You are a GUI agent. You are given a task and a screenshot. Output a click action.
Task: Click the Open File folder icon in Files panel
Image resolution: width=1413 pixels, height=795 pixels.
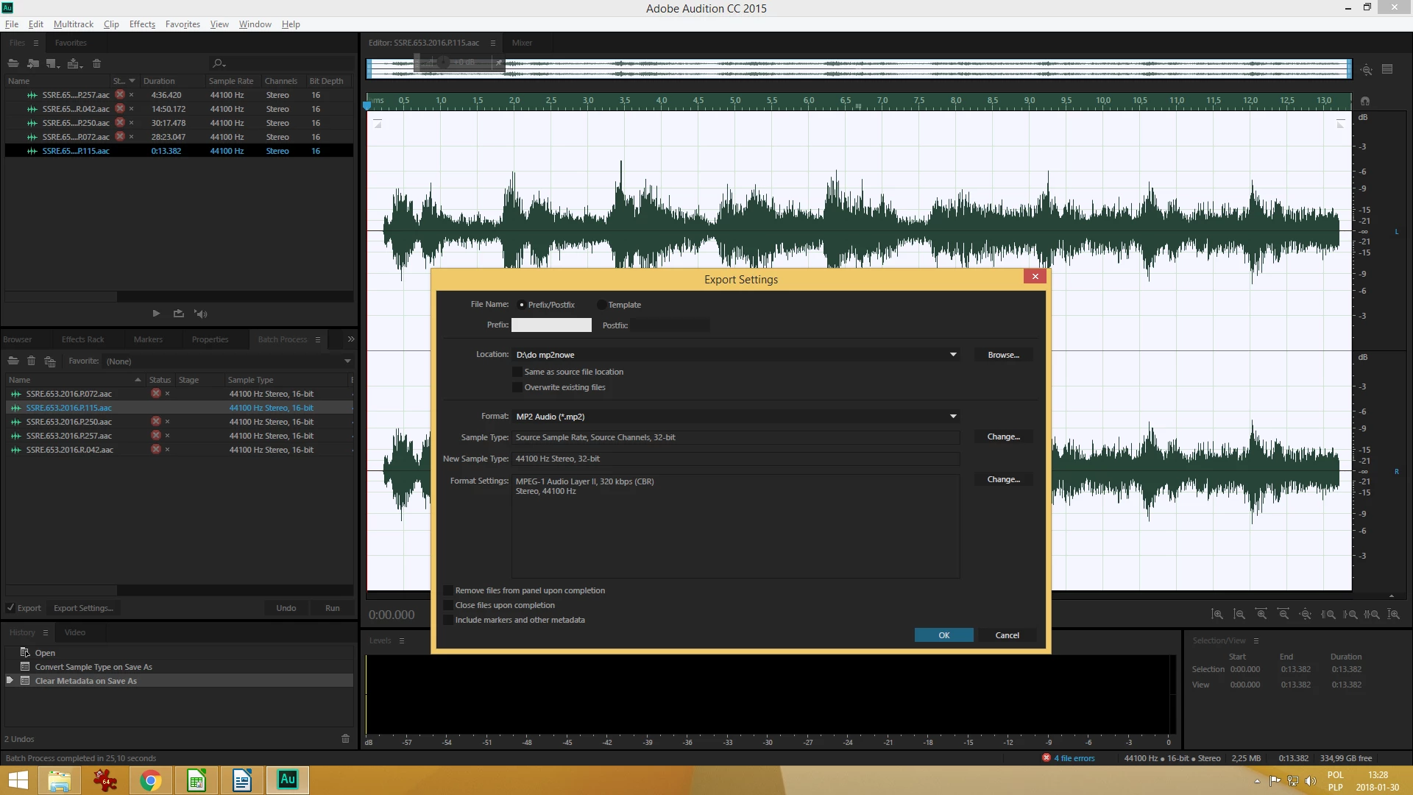[x=13, y=63]
